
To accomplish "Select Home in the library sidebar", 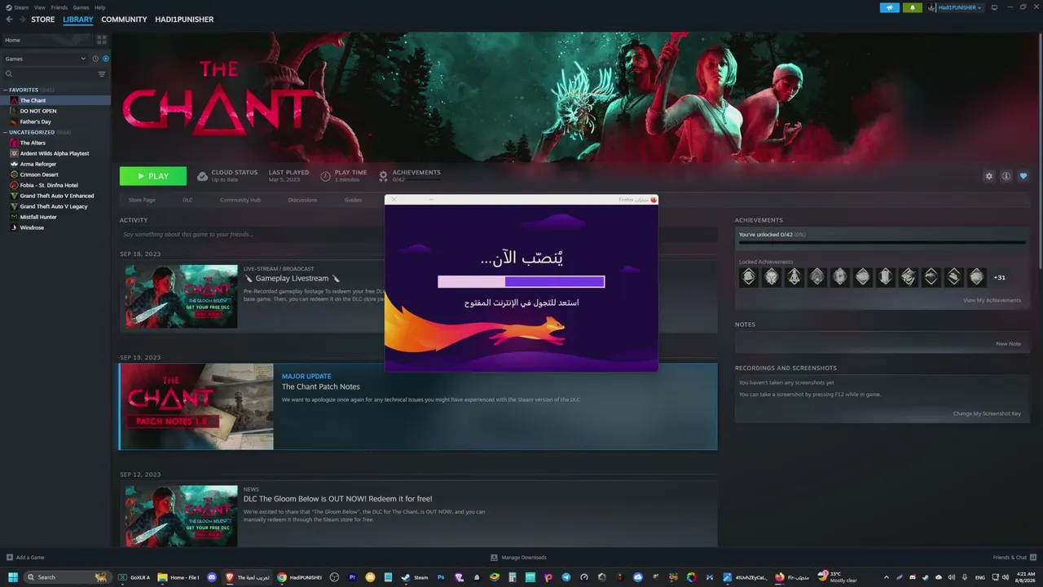I will click(46, 40).
